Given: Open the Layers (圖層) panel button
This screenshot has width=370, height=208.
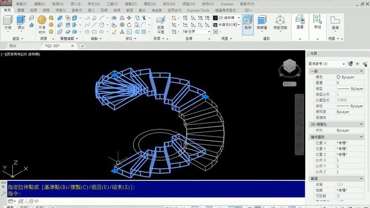Looking at the screenshot, I should (300, 23).
